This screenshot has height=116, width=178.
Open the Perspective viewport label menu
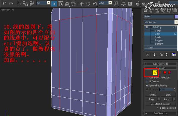pos(7,10)
